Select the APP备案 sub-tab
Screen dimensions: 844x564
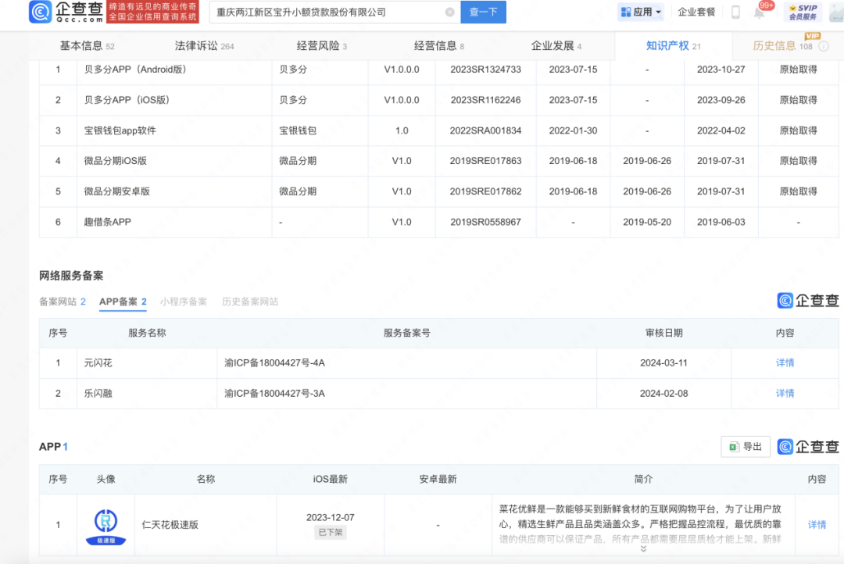[123, 302]
